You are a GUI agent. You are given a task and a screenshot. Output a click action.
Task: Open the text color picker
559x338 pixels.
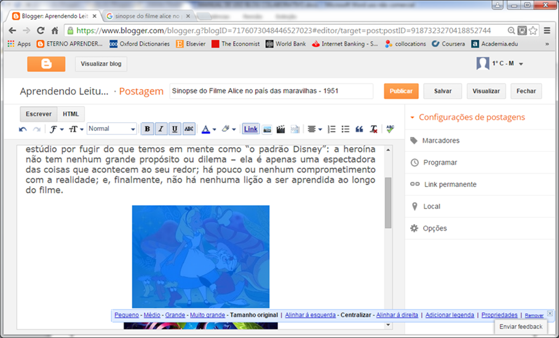click(x=208, y=129)
